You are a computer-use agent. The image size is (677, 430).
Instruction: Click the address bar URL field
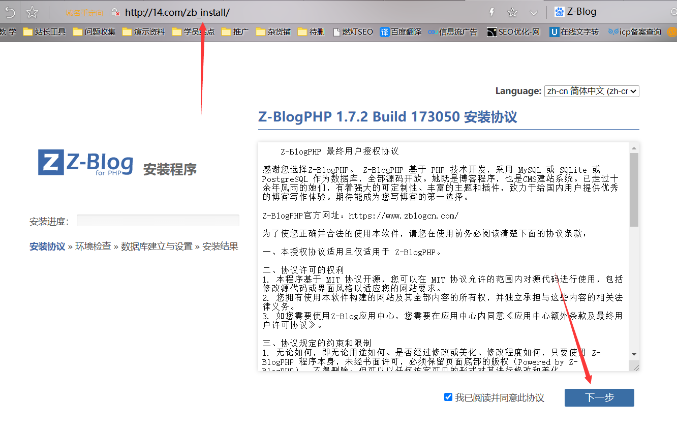point(177,12)
